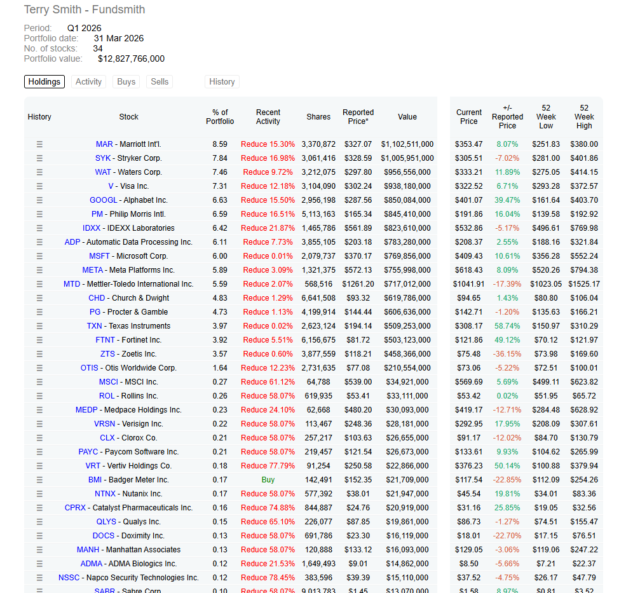Click the '-36.15%' change for ZTS
The image size is (626, 593).
(x=507, y=354)
